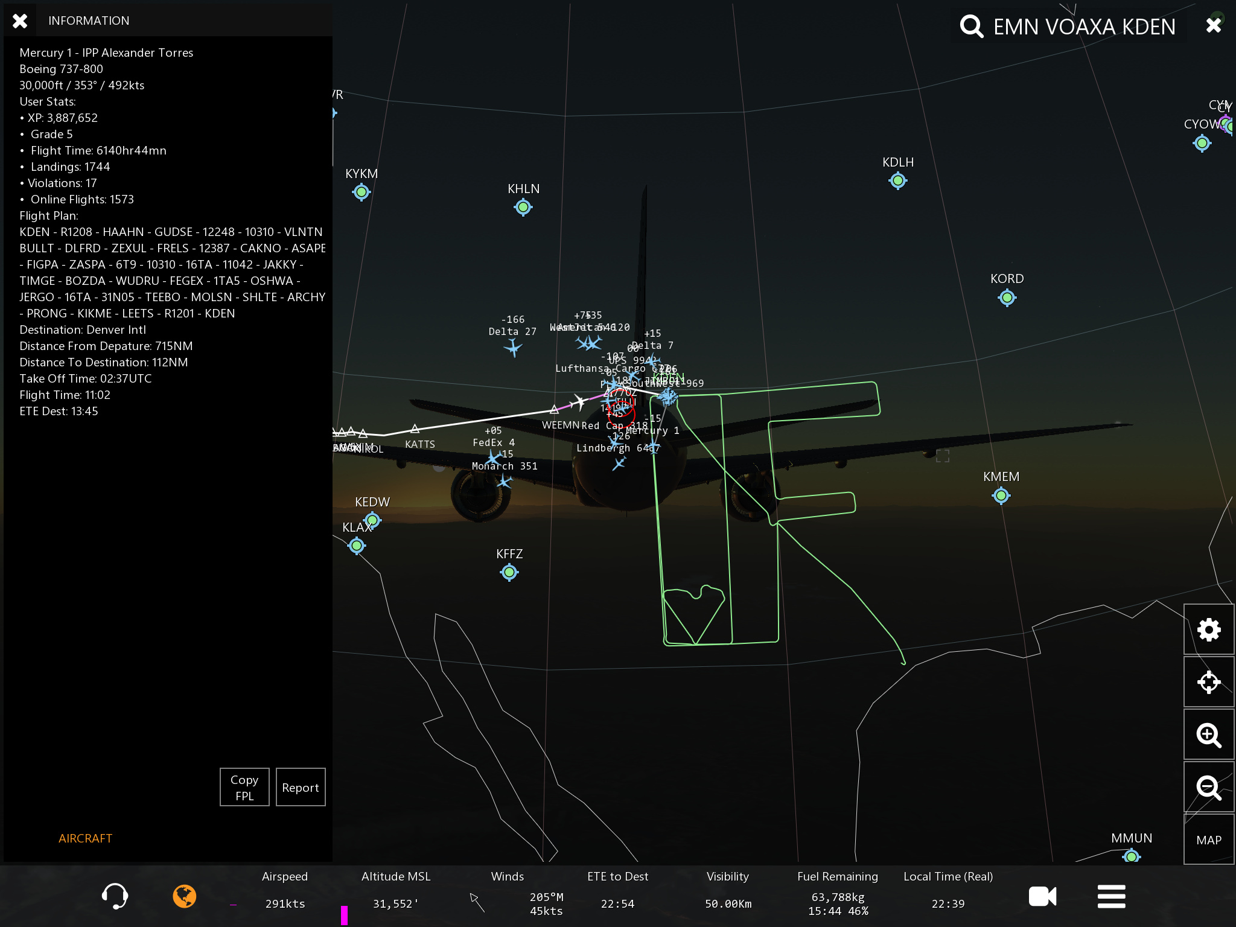
Task: Open the settings gear on map
Action: [1208, 629]
